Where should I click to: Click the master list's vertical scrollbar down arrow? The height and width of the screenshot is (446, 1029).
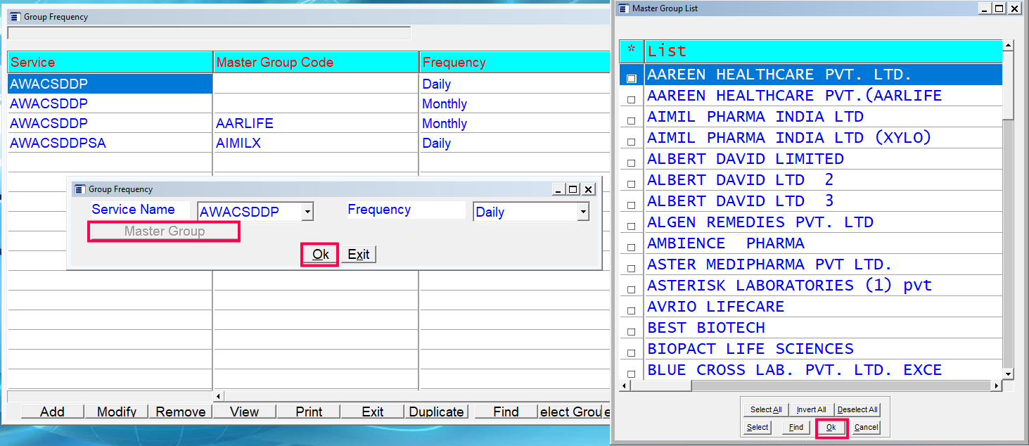pyautogui.click(x=1008, y=374)
